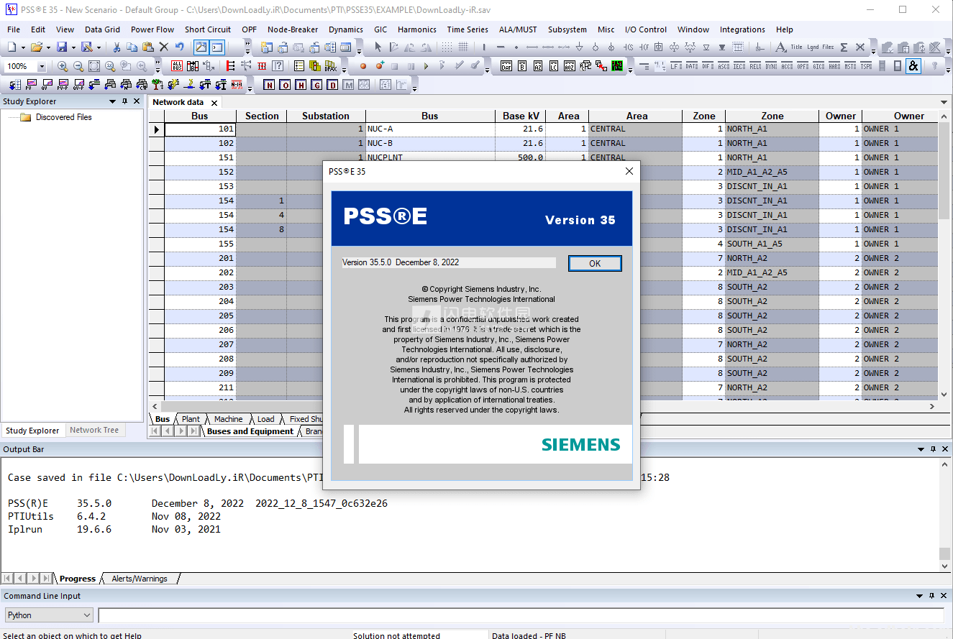The height and width of the screenshot is (639, 953).
Task: Click the Output Bar vertical scrollbar
Action: (945, 515)
